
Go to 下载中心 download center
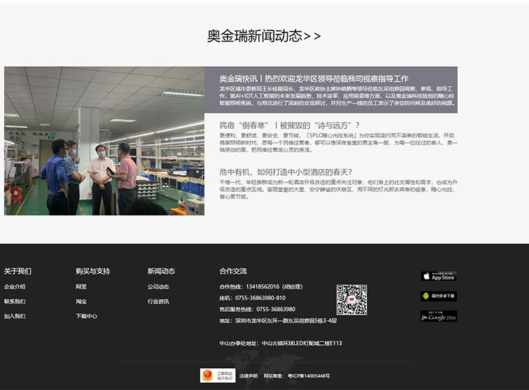click(x=86, y=316)
